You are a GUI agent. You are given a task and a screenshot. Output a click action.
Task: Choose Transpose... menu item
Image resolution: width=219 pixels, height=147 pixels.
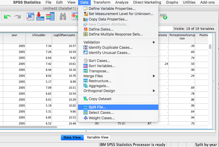[x=118, y=71]
